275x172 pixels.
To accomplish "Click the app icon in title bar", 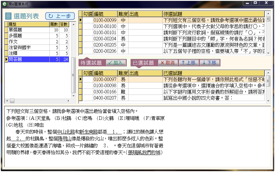I will (4, 4).
